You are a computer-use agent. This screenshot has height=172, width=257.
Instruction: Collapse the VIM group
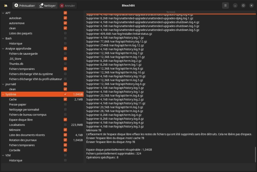point(3,155)
